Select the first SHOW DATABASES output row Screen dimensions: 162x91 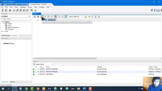click(x=97, y=69)
